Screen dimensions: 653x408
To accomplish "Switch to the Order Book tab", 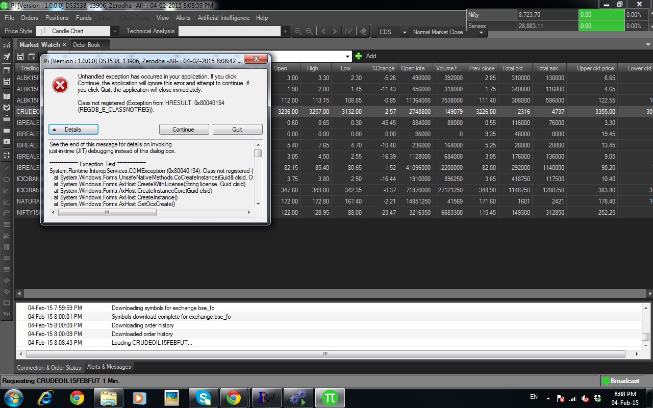I will (x=86, y=45).
